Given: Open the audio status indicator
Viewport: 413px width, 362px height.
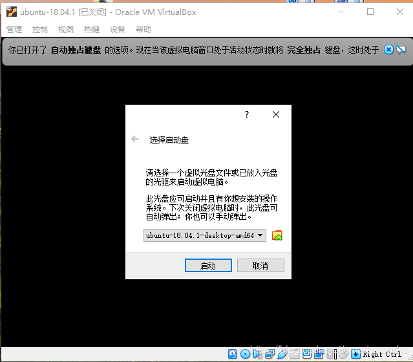Looking at the screenshot, I should 257,354.
